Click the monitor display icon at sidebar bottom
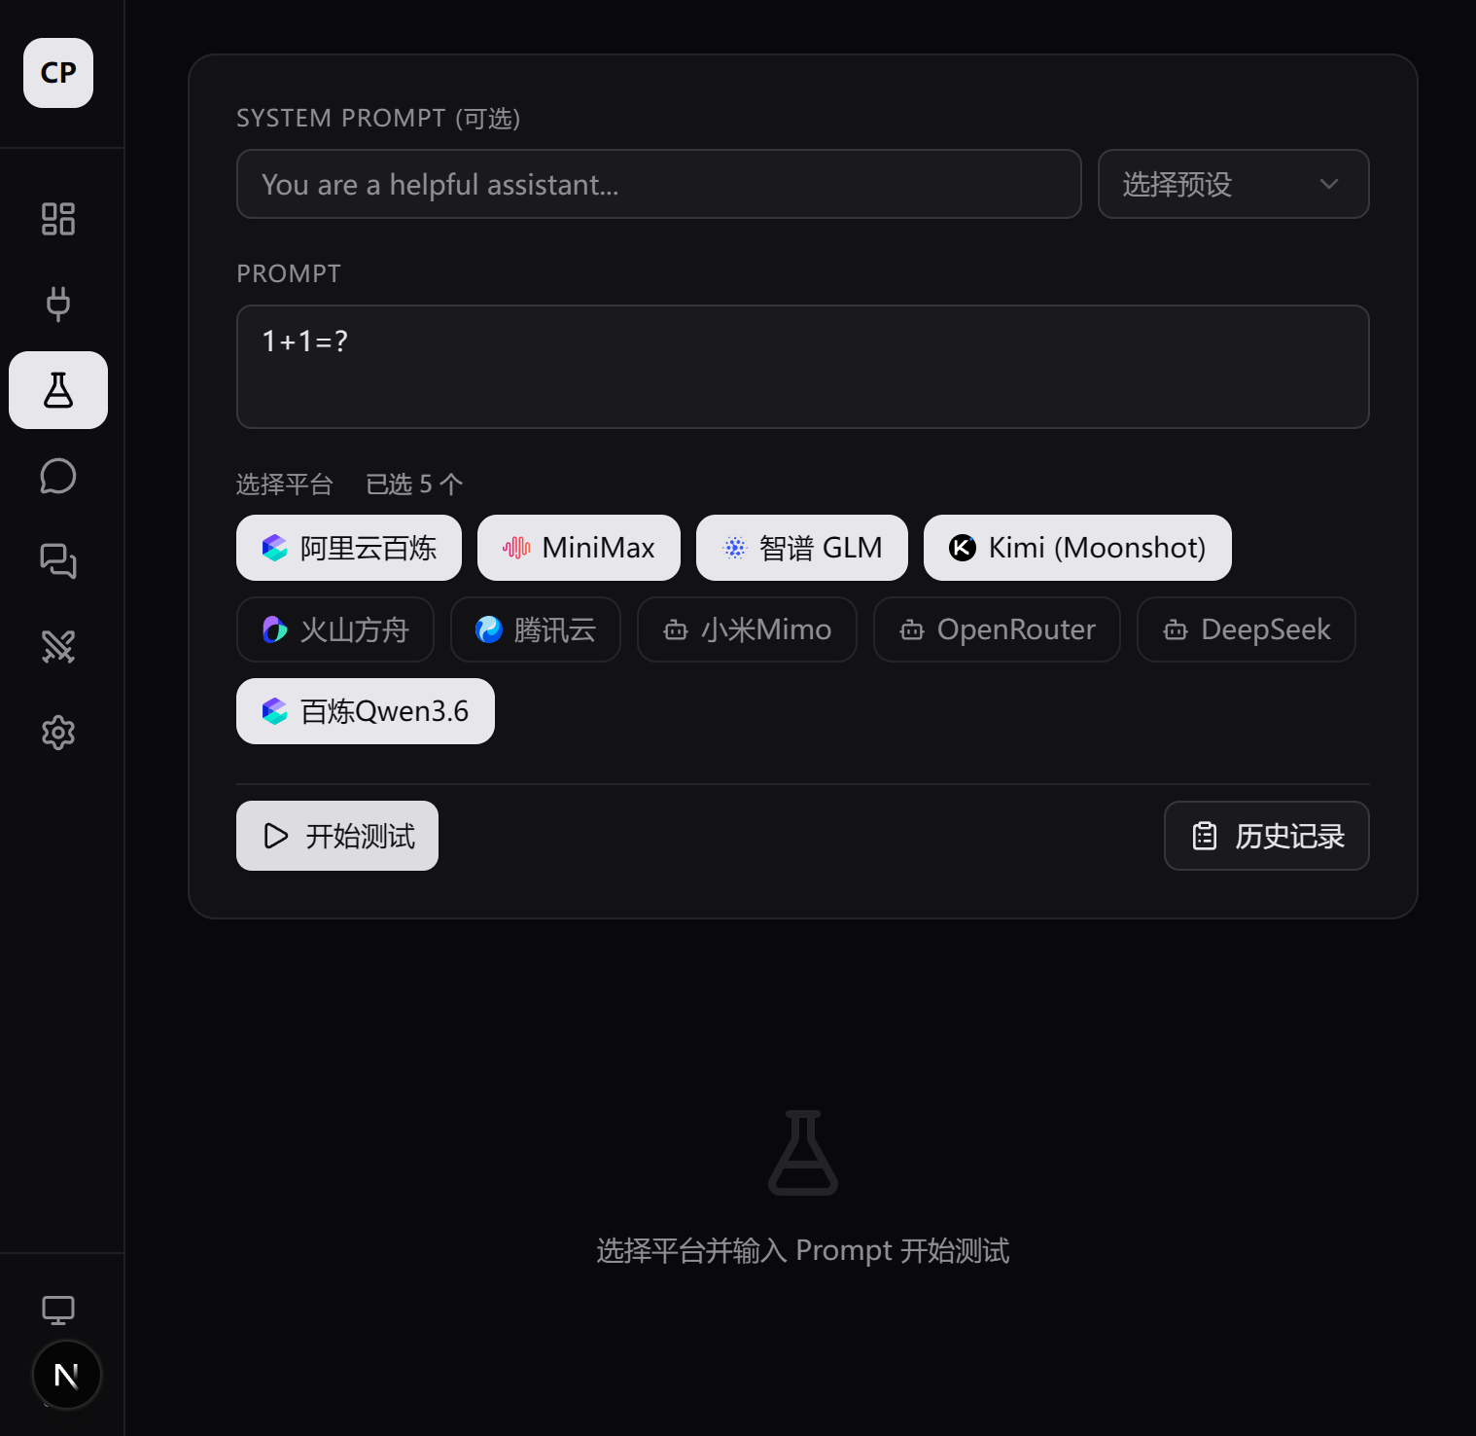This screenshot has height=1436, width=1476. pyautogui.click(x=58, y=1310)
